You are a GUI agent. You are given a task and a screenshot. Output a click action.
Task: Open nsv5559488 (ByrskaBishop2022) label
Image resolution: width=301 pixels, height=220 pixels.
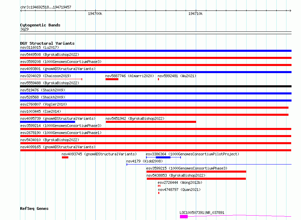point(50,83)
